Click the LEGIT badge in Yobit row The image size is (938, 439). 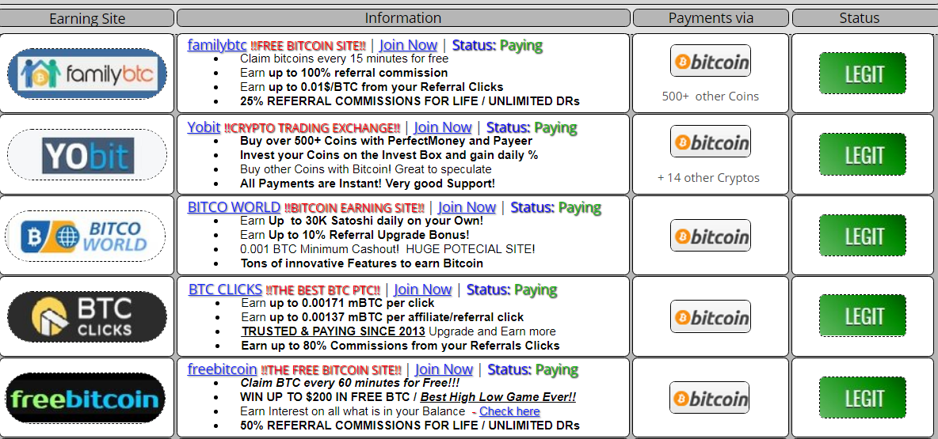863,154
